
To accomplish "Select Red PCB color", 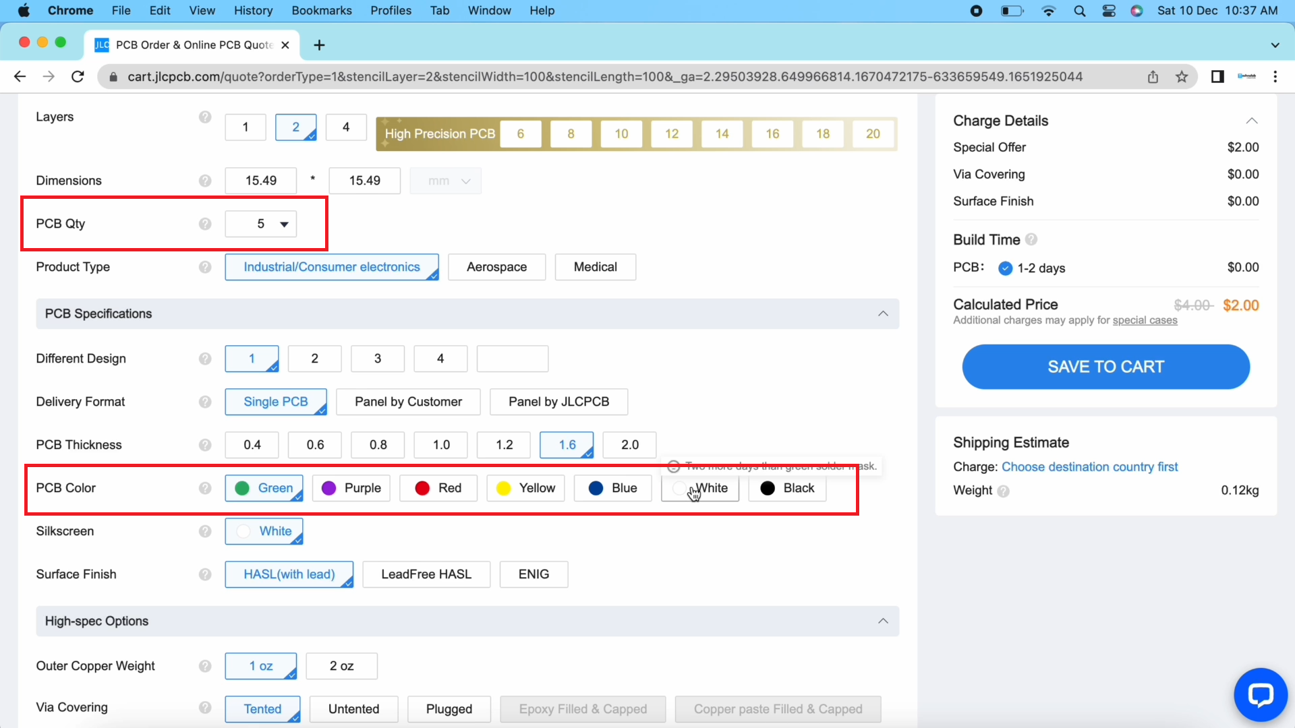I will pos(438,488).
